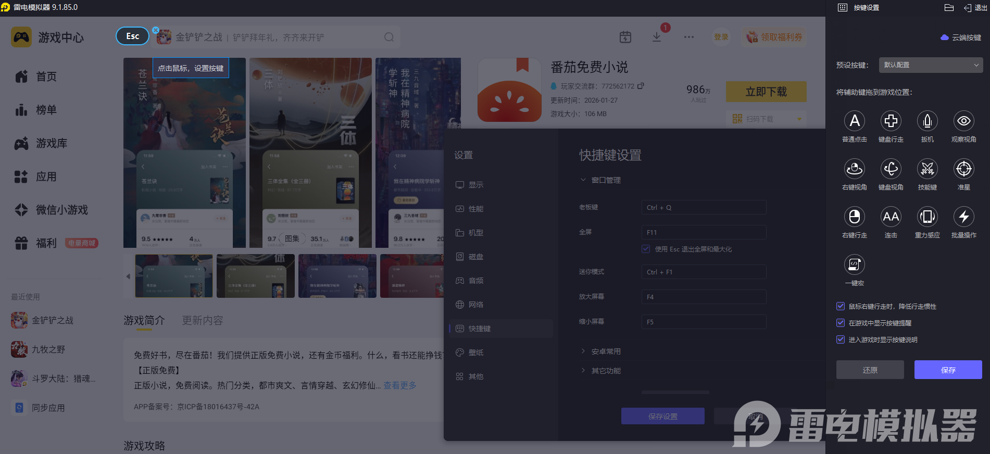The height and width of the screenshot is (454, 990).
Task: Select the 扳机 trigger key icon
Action: 927,121
